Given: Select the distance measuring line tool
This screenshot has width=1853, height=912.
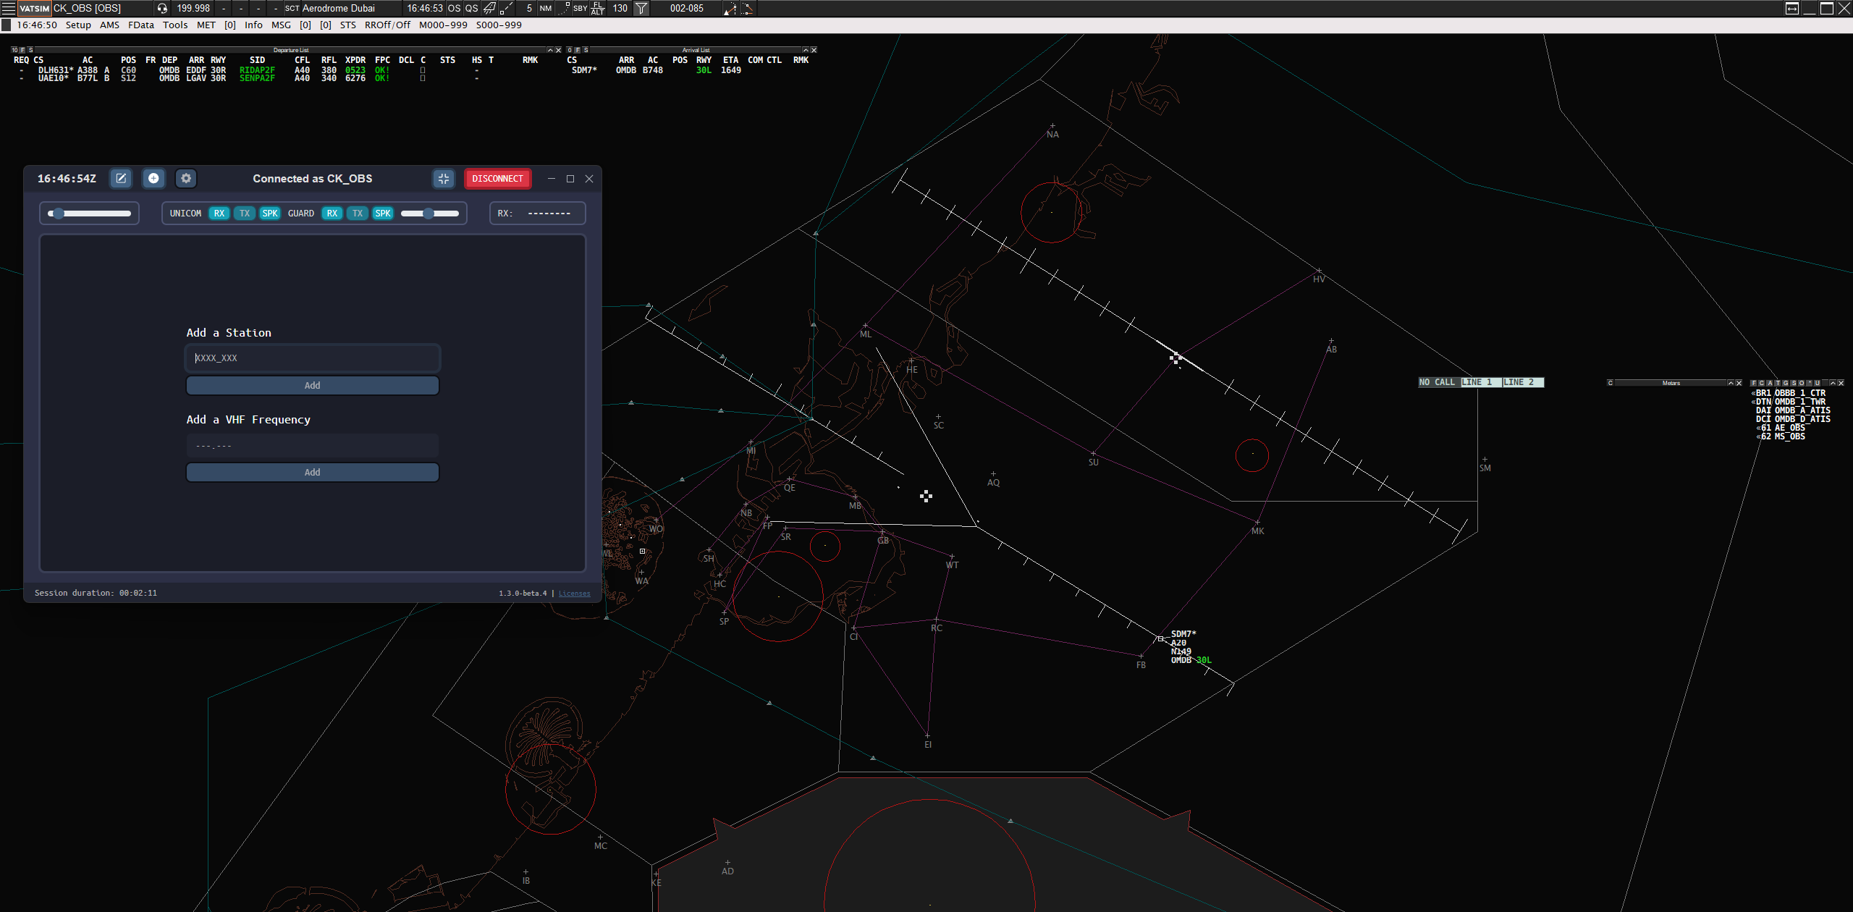Looking at the screenshot, I should pyautogui.click(x=507, y=8).
